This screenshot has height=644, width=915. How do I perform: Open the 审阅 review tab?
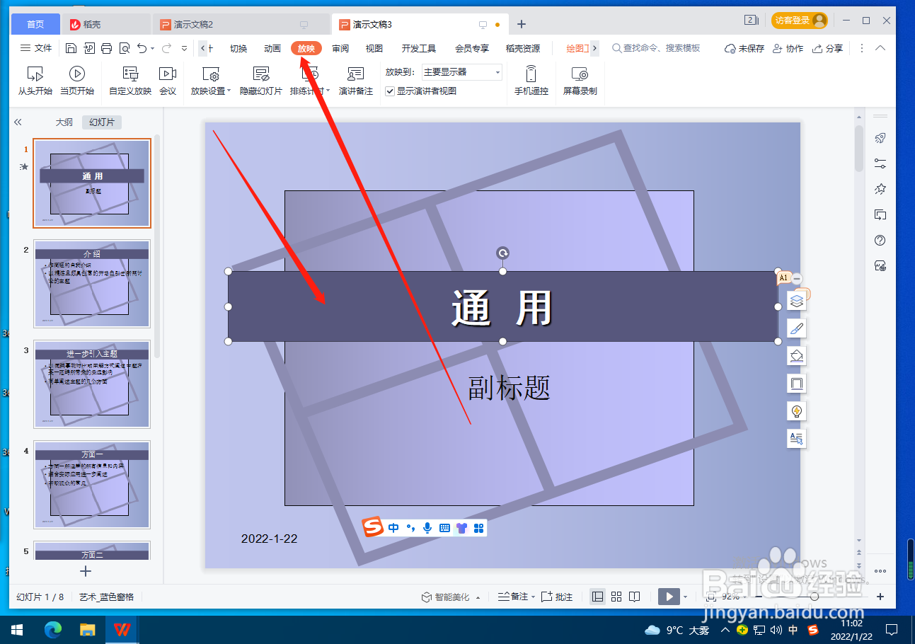(340, 48)
